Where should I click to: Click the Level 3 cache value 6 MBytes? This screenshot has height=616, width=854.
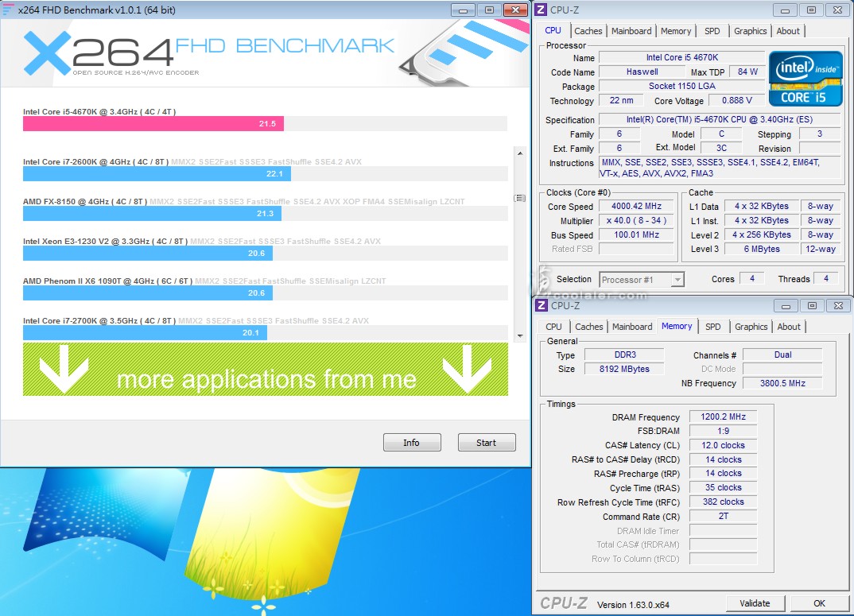(x=762, y=249)
